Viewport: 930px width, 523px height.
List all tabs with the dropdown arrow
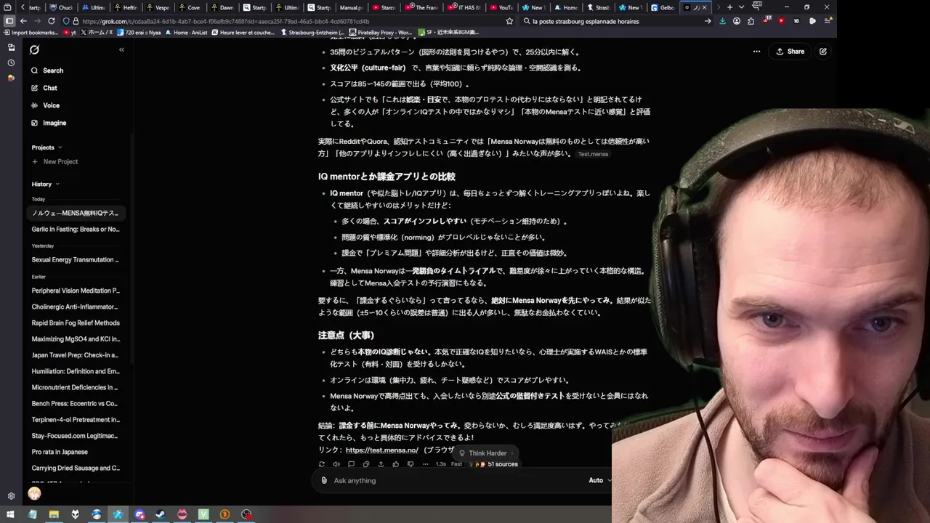point(741,7)
